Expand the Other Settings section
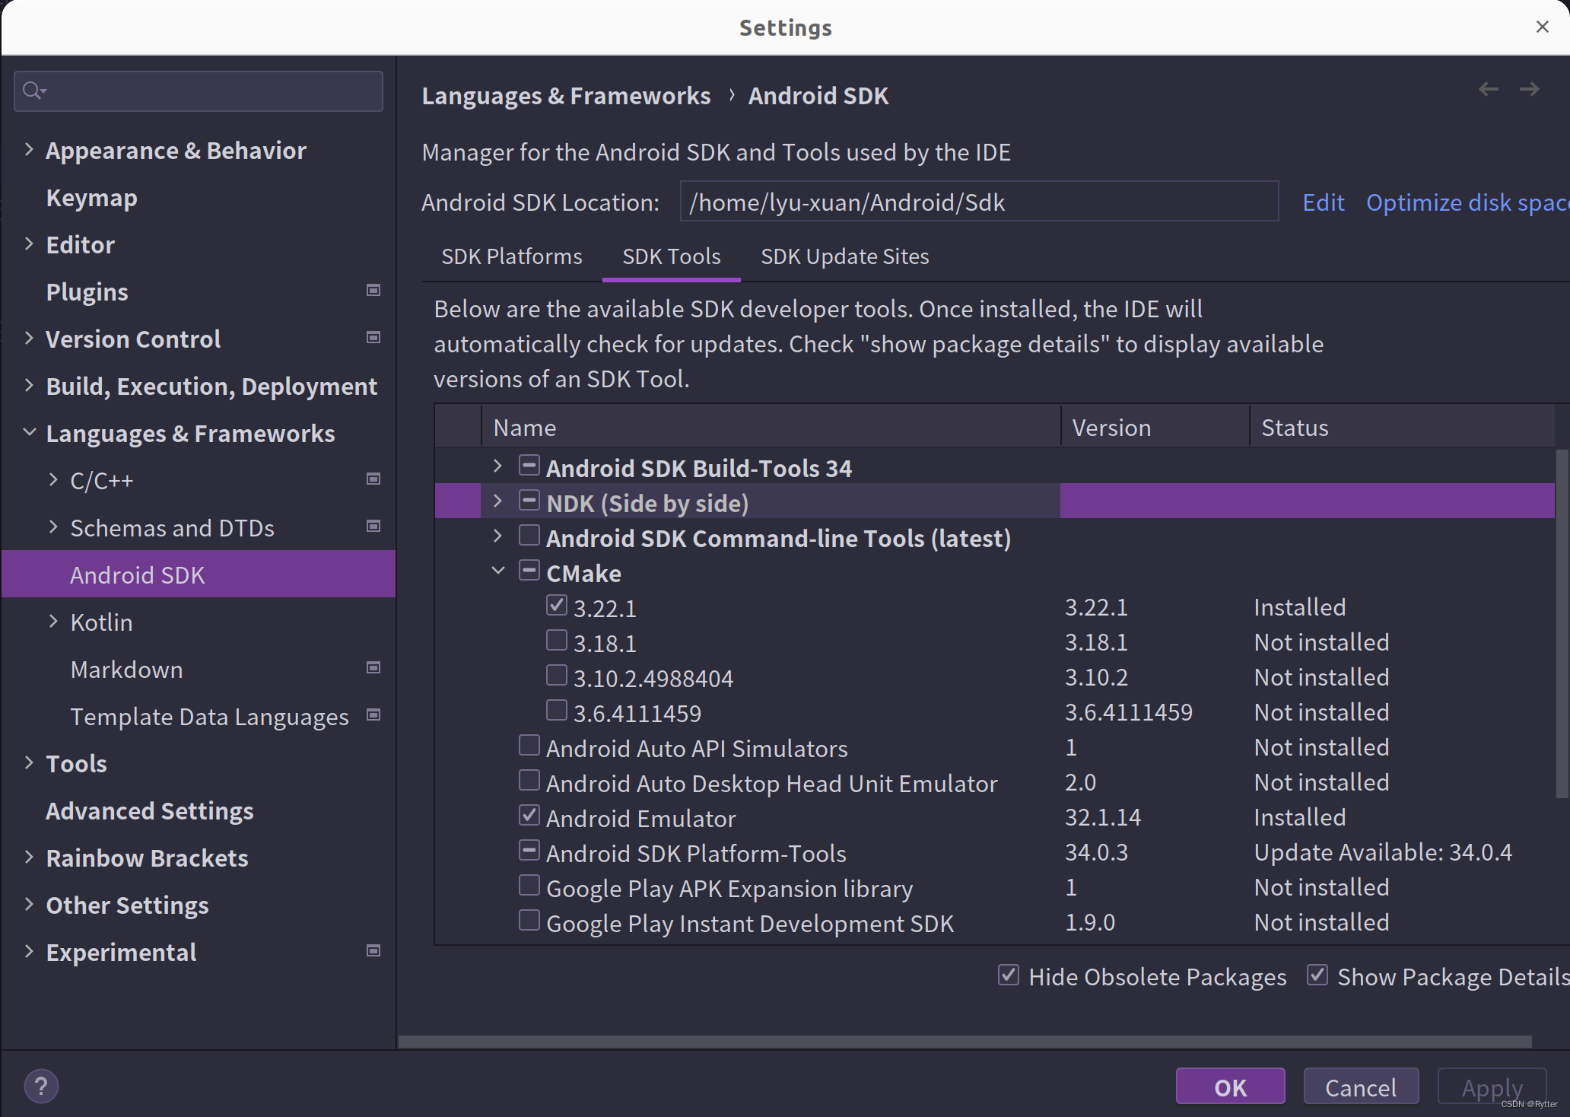 click(x=29, y=904)
